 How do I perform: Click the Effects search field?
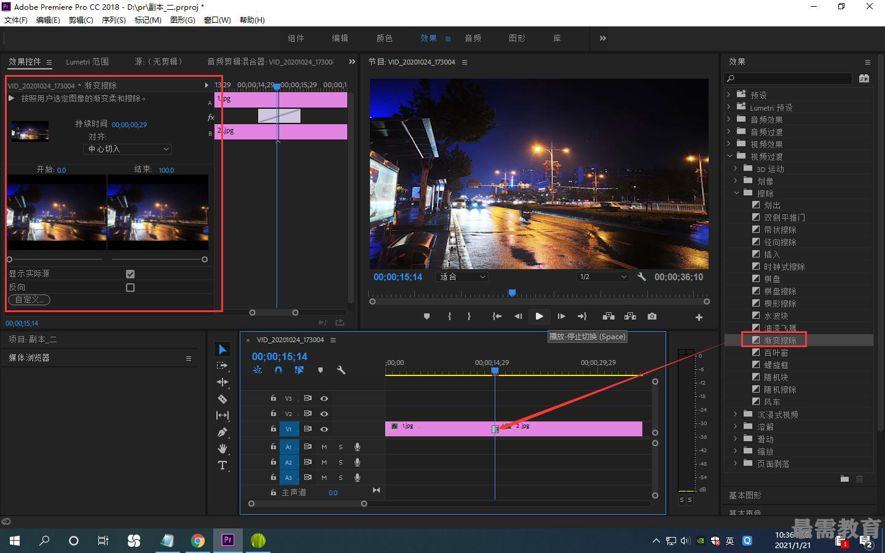click(x=789, y=78)
